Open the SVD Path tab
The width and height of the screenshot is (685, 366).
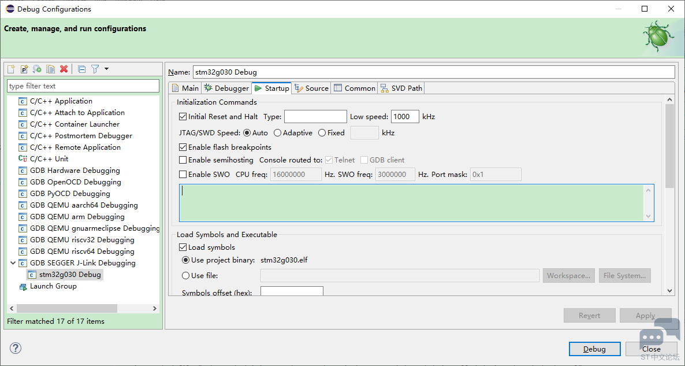coord(401,88)
